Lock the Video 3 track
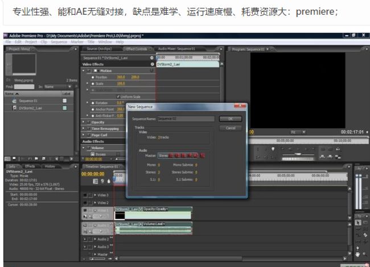 pyautogui.click(x=90, y=195)
